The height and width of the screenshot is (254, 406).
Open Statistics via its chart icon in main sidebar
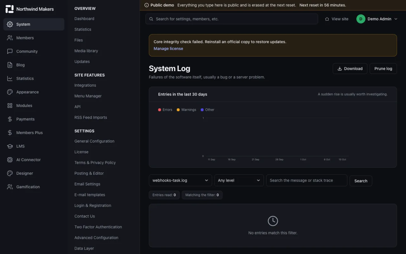click(10, 78)
